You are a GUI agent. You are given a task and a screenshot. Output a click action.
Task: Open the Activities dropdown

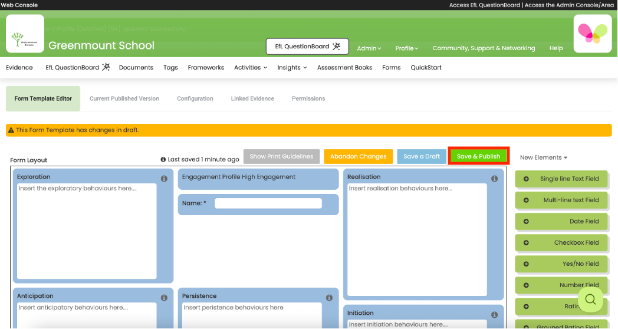click(x=251, y=67)
